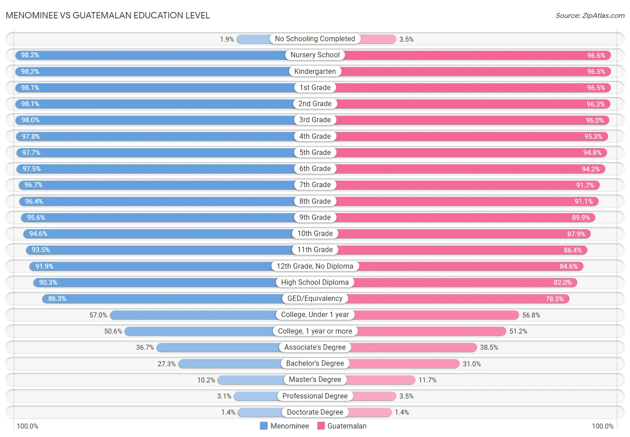Click the Guatemalan 51.2% College bar
The image size is (630, 437).
point(410,331)
